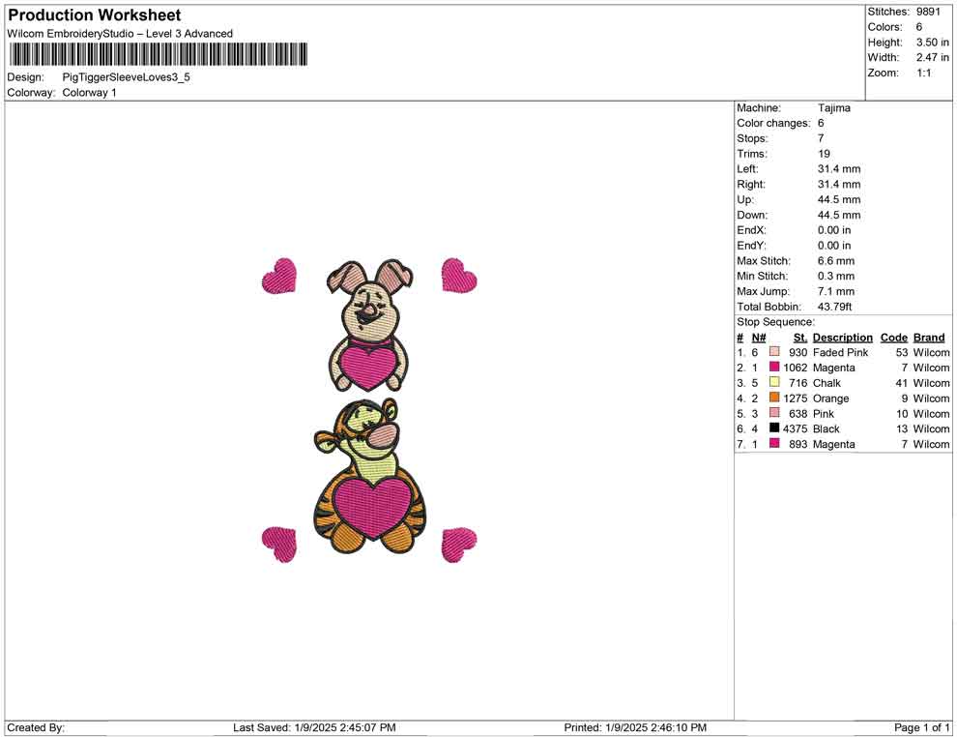
Task: Click the Stop Sequence heading
Action: [775, 322]
